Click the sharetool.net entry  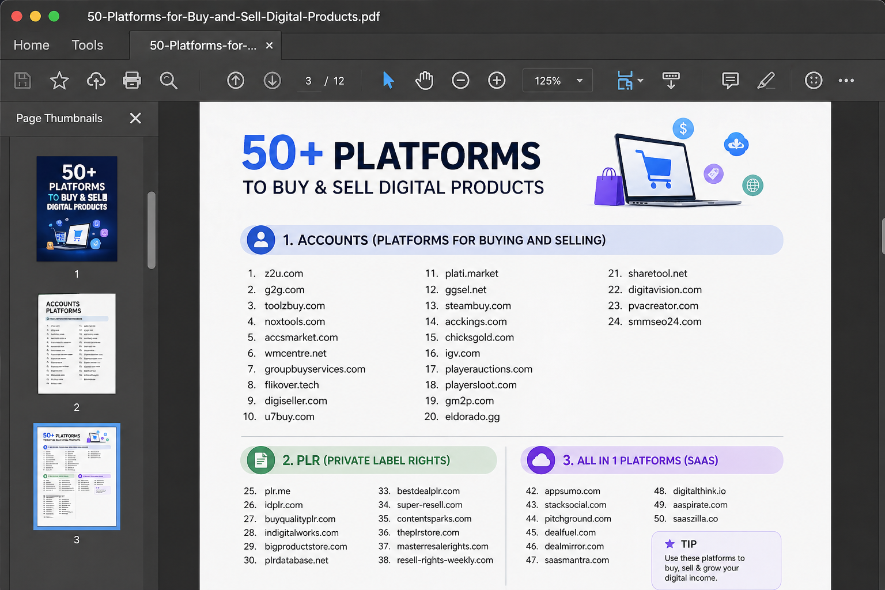[x=657, y=274]
